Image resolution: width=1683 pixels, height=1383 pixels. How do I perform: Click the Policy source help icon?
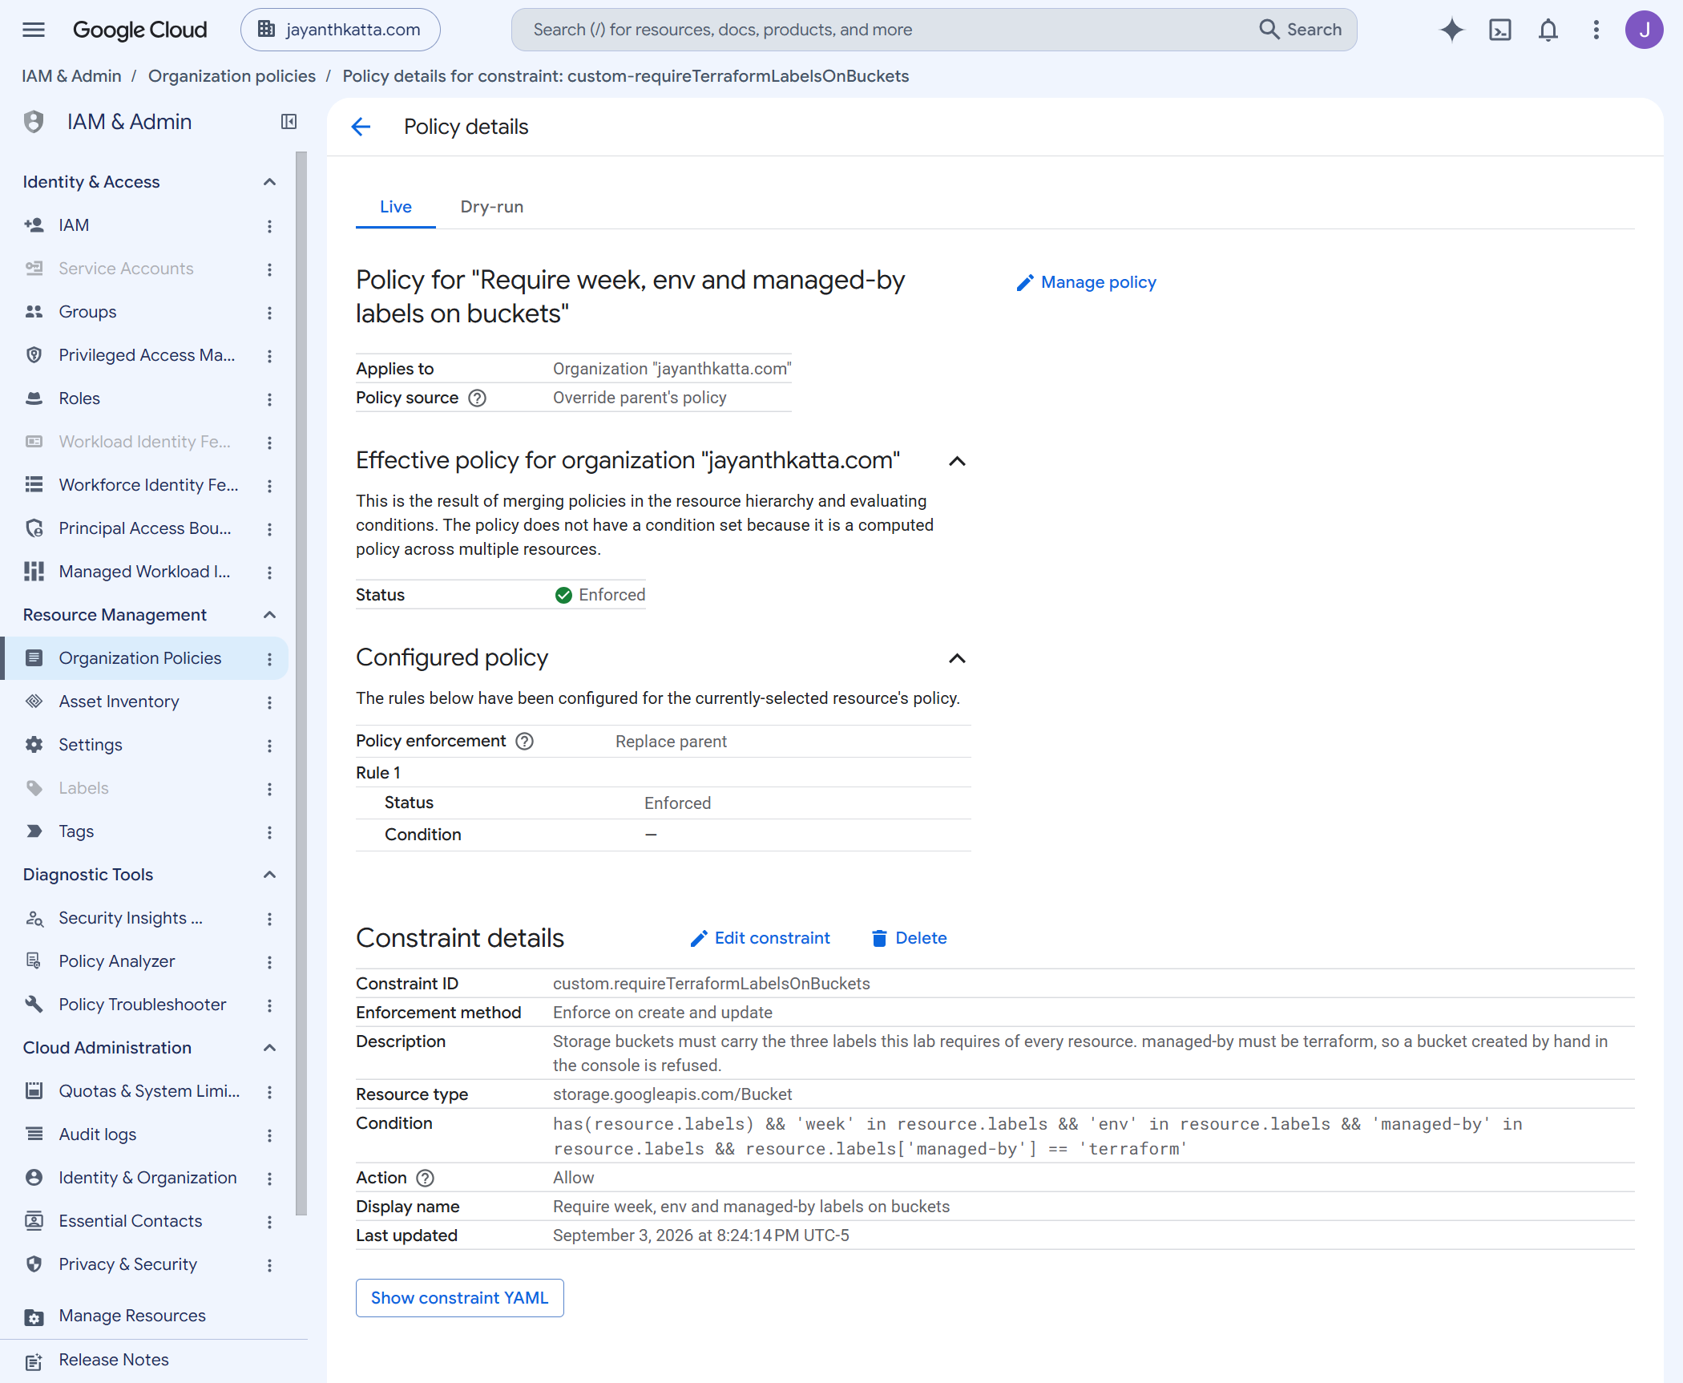(477, 398)
